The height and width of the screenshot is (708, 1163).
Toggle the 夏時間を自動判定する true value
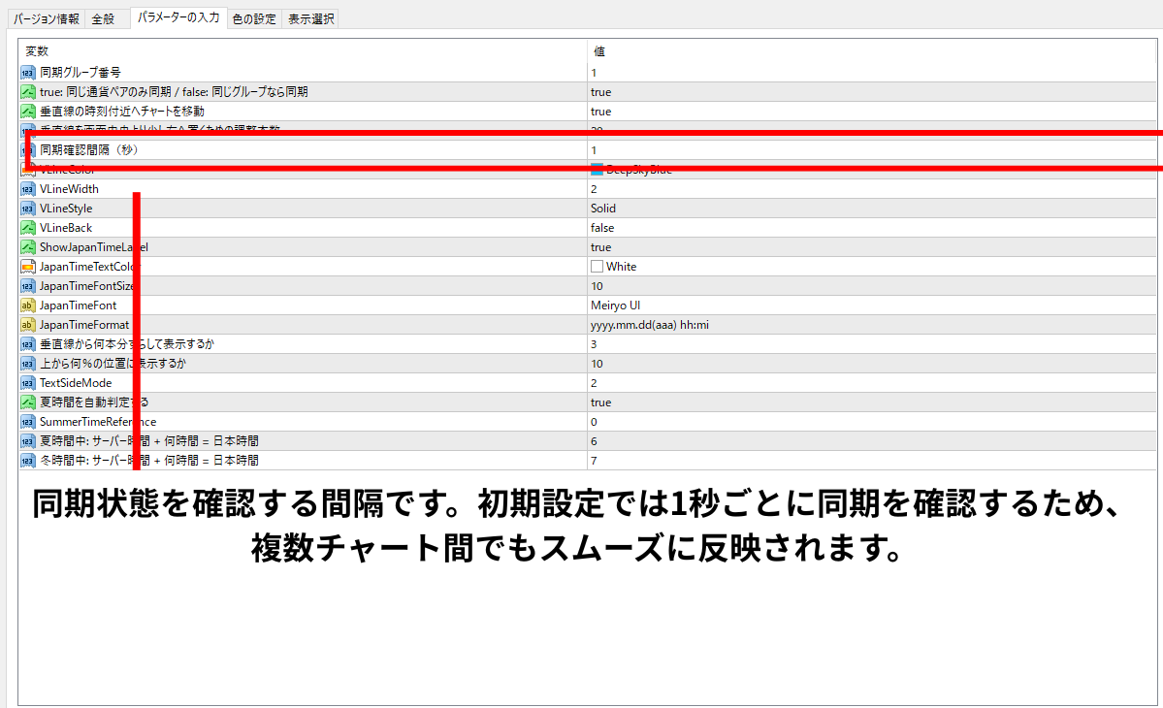[601, 402]
